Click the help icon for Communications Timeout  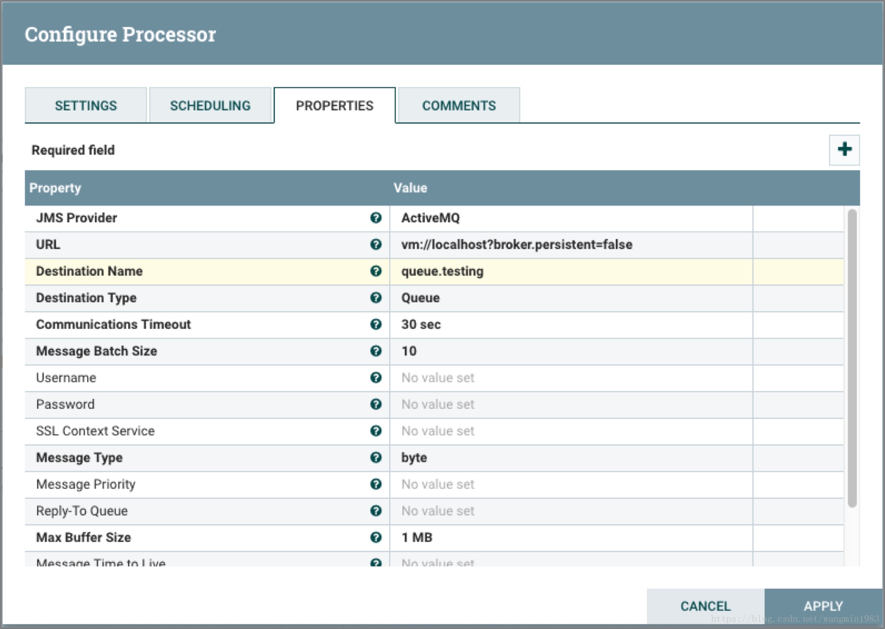click(376, 324)
